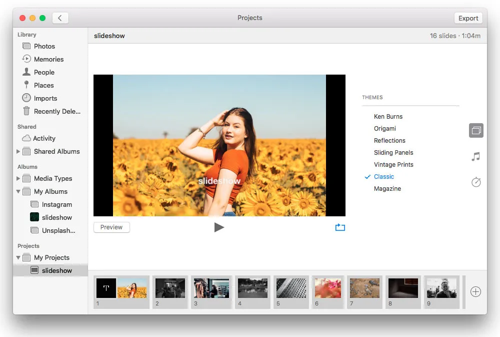This screenshot has width=500, height=337.
Task: Enable loop playback below the preview
Action: coord(340,227)
